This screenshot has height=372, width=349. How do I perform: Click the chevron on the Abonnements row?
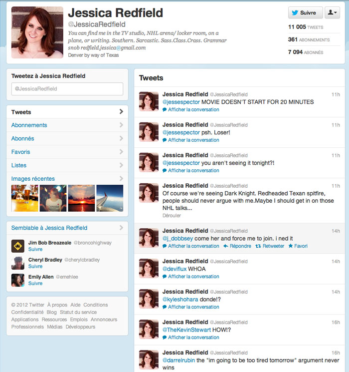click(x=121, y=125)
